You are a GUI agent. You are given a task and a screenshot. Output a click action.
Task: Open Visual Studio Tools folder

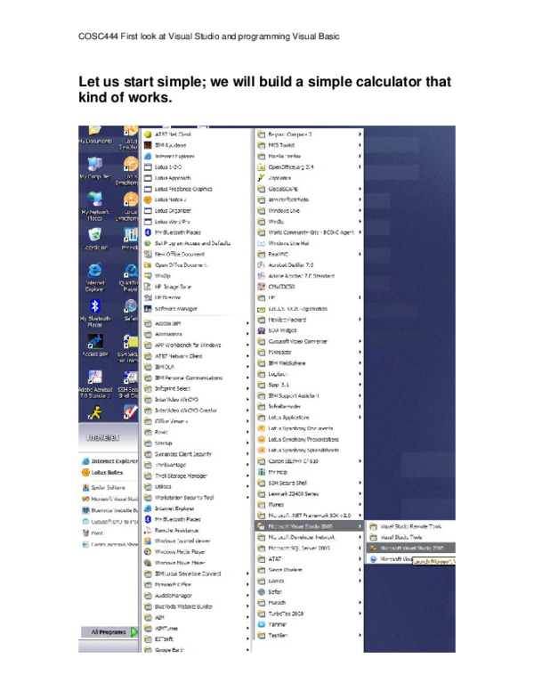pyautogui.click(x=396, y=537)
